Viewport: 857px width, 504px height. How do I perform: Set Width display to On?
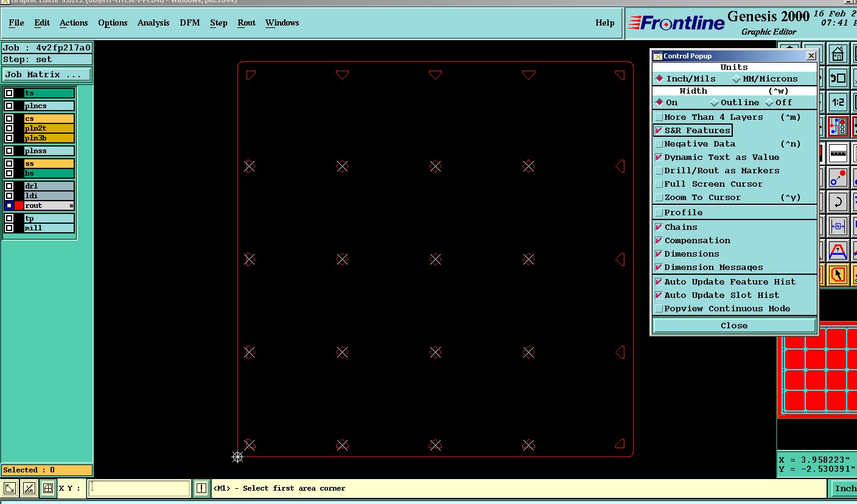(x=659, y=102)
